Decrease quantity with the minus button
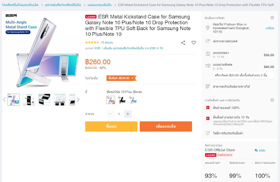Screen dimensions: 280x182 tap(111, 114)
